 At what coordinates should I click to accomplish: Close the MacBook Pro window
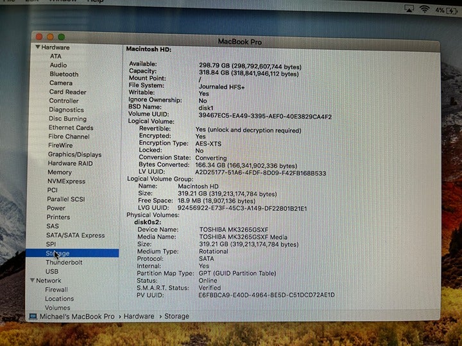(39, 37)
